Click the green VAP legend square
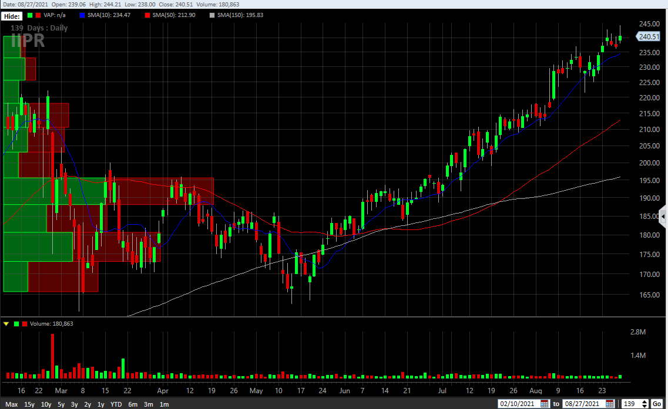 (30, 15)
